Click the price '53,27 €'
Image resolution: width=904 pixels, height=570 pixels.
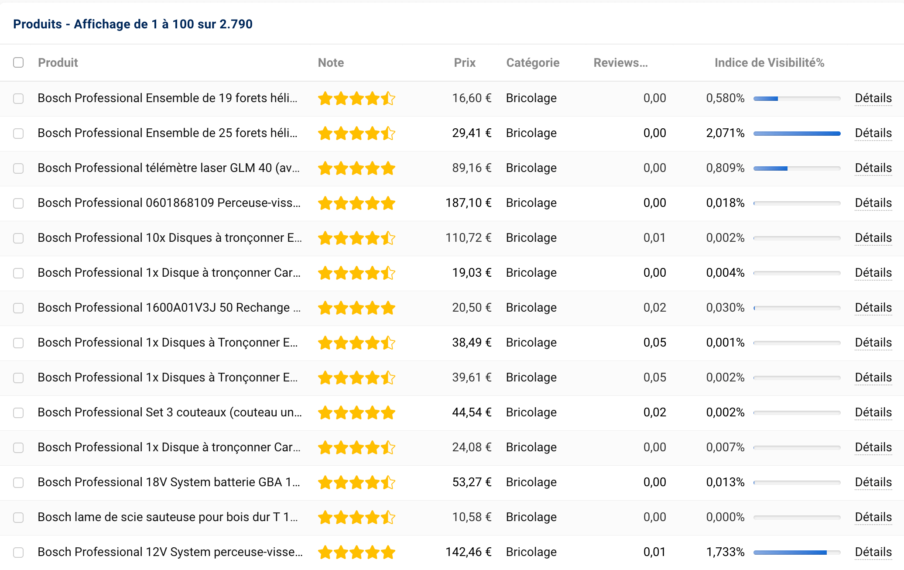point(472,482)
